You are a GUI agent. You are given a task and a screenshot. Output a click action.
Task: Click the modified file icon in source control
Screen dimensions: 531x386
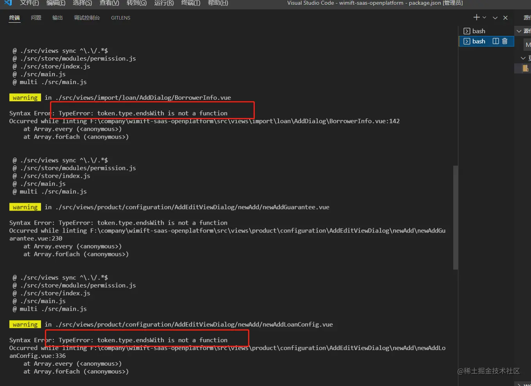point(526,68)
